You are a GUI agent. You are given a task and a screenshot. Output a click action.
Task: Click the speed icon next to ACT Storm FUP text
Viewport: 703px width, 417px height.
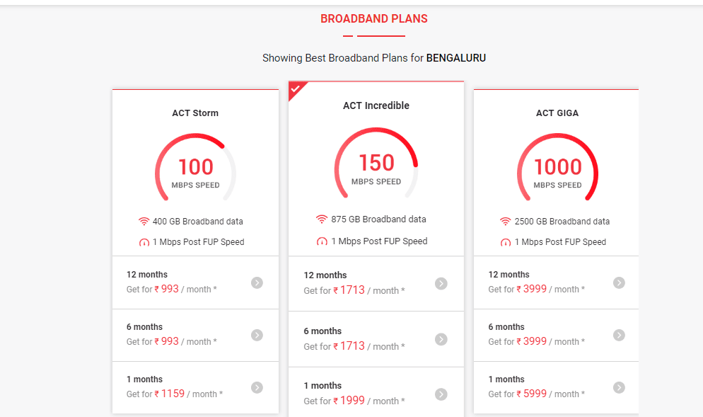click(145, 241)
